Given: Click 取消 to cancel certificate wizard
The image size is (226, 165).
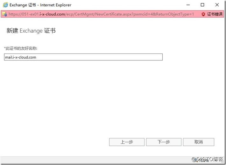Looking at the screenshot, I should point(199,142).
